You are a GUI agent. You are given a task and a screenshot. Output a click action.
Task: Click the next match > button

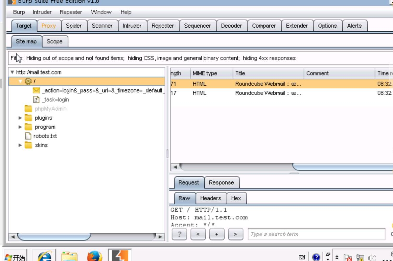coord(236,234)
